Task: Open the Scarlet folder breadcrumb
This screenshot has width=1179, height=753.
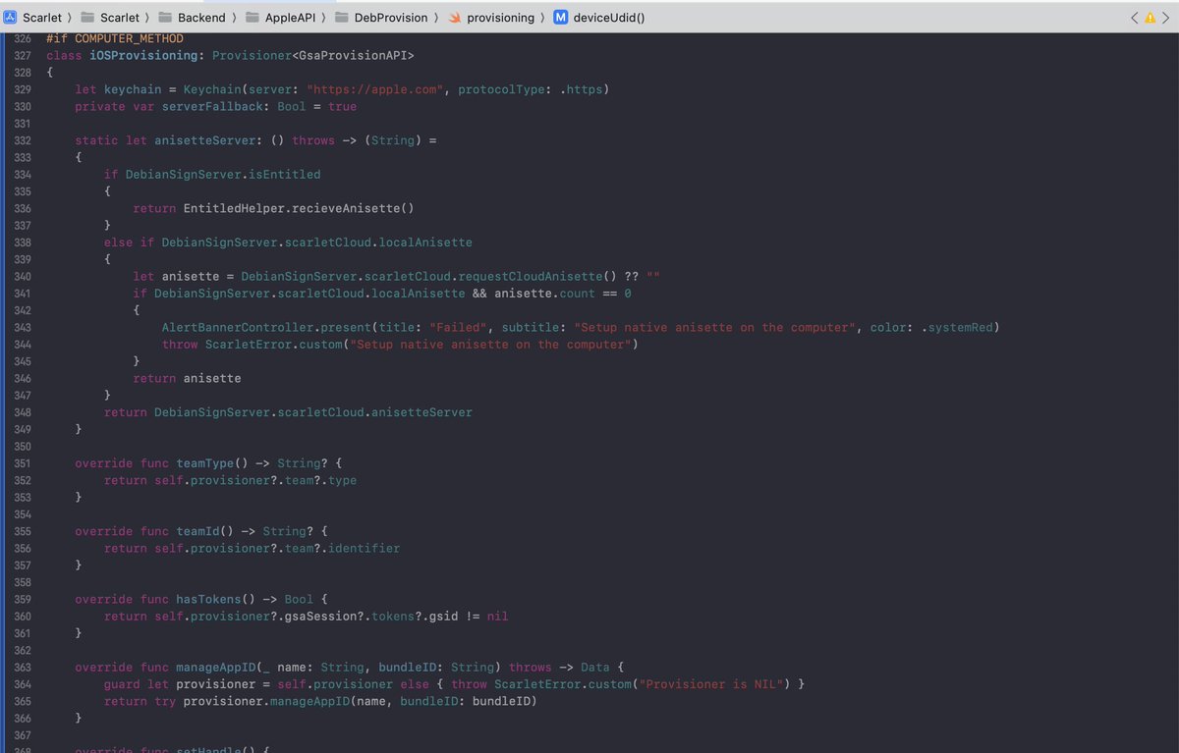Action: (x=109, y=18)
